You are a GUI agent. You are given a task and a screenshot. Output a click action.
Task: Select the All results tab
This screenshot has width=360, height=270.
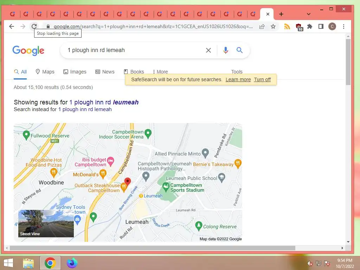point(20,72)
